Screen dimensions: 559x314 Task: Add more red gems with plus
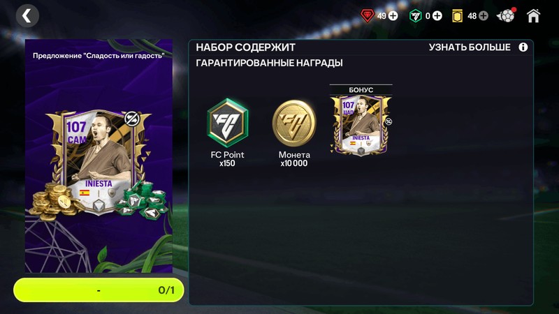pos(393,16)
